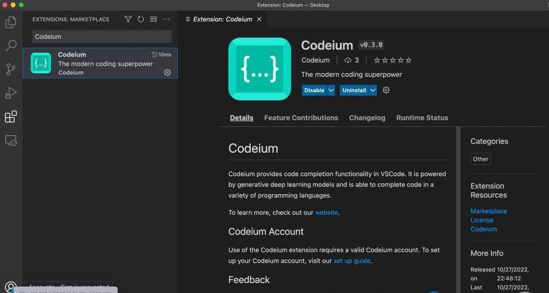The height and width of the screenshot is (293, 549).
Task: Click the Codeium publisher name in header
Action: tap(315, 60)
